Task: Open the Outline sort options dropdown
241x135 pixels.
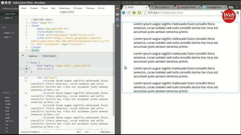Action: (11, 93)
